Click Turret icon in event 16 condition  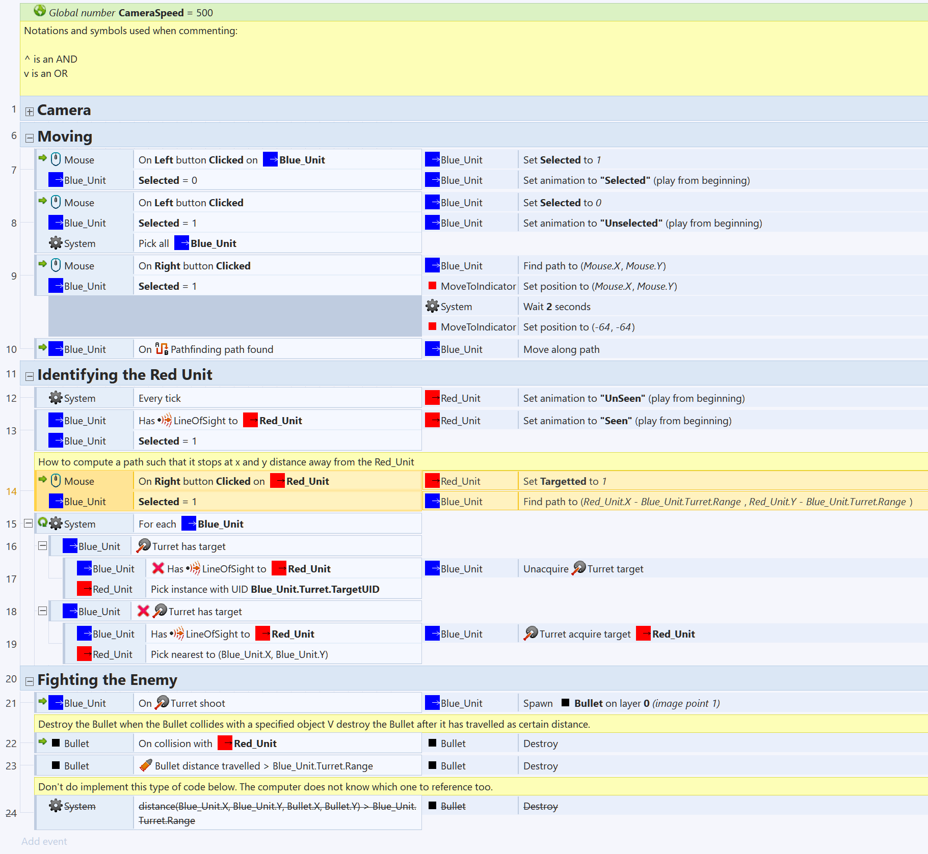point(144,546)
